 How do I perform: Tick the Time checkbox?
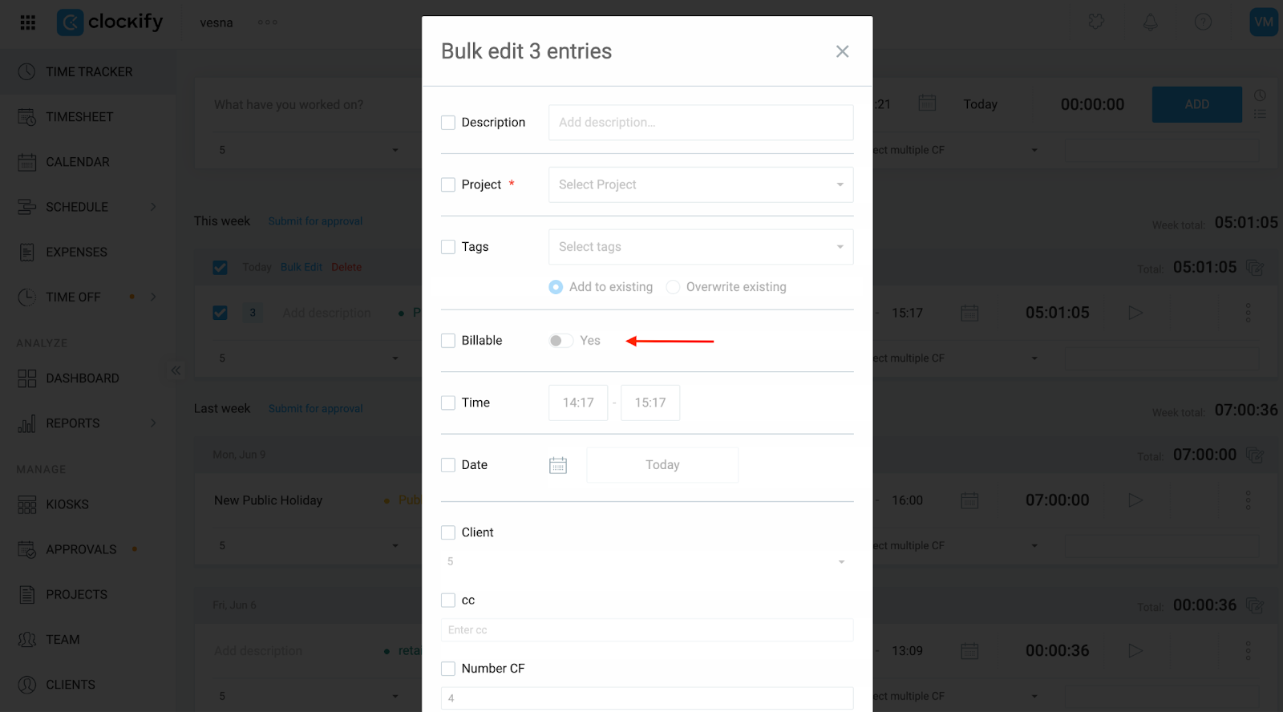[448, 403]
